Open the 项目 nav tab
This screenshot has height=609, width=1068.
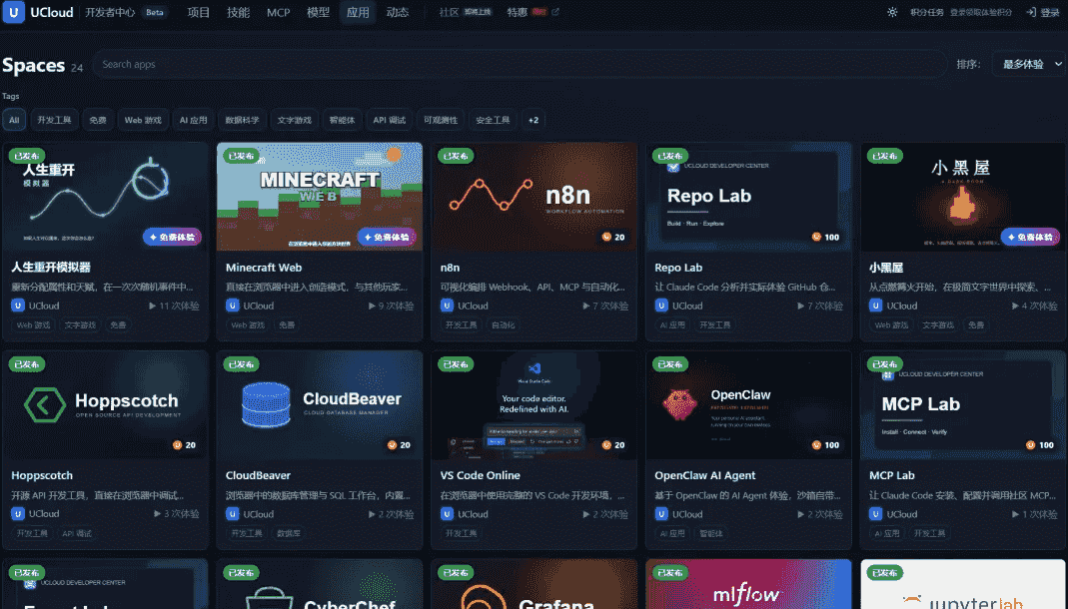coord(198,12)
